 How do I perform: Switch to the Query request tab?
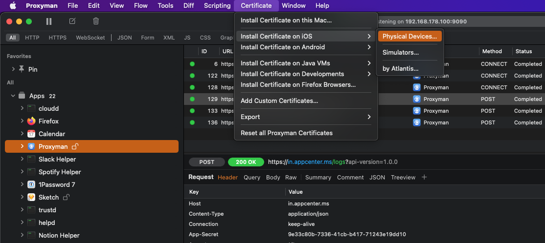[x=252, y=177]
